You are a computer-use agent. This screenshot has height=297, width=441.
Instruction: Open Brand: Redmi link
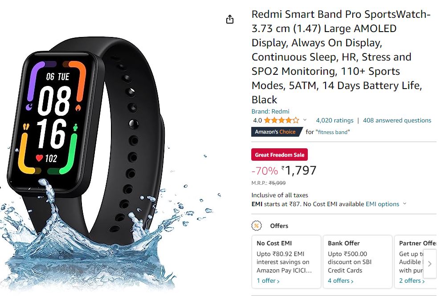click(270, 111)
